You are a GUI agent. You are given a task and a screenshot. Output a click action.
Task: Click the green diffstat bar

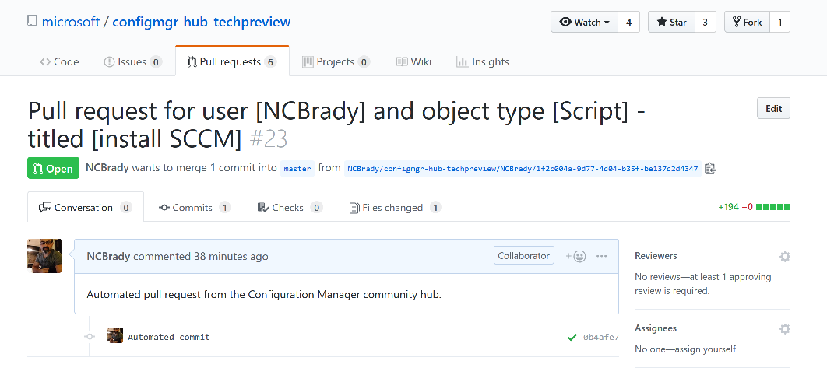[773, 207]
